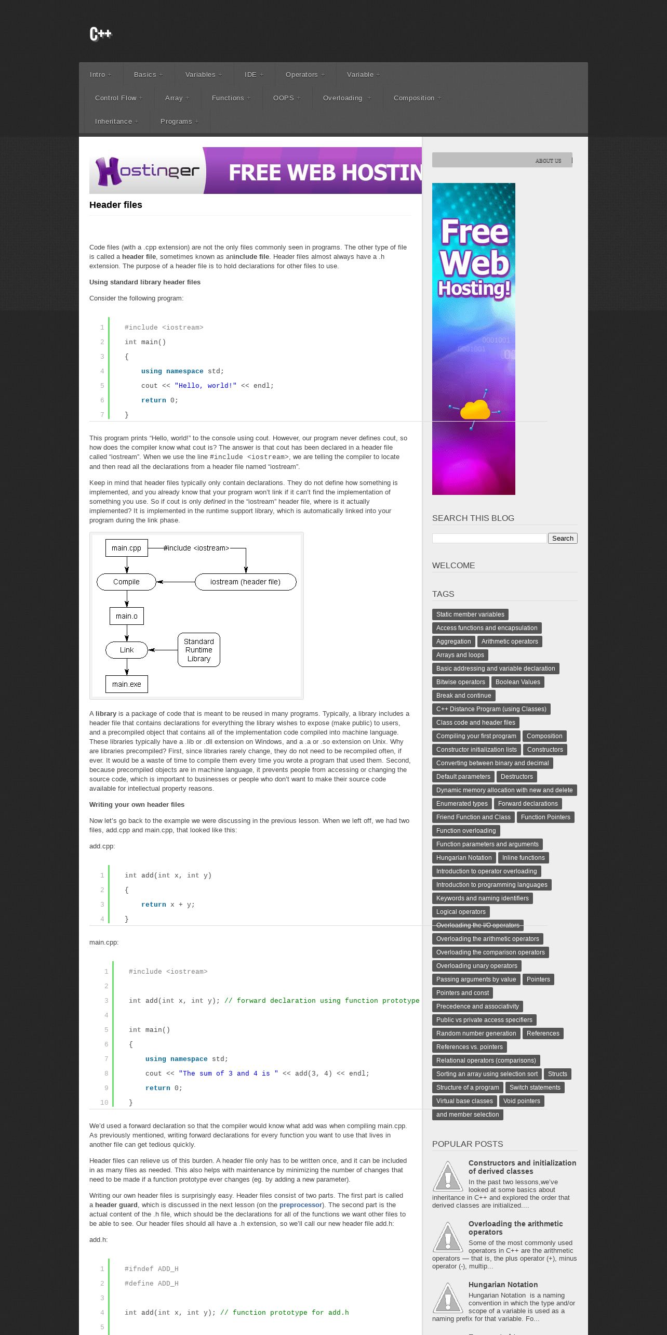Expand the Functions menu

coord(231,98)
